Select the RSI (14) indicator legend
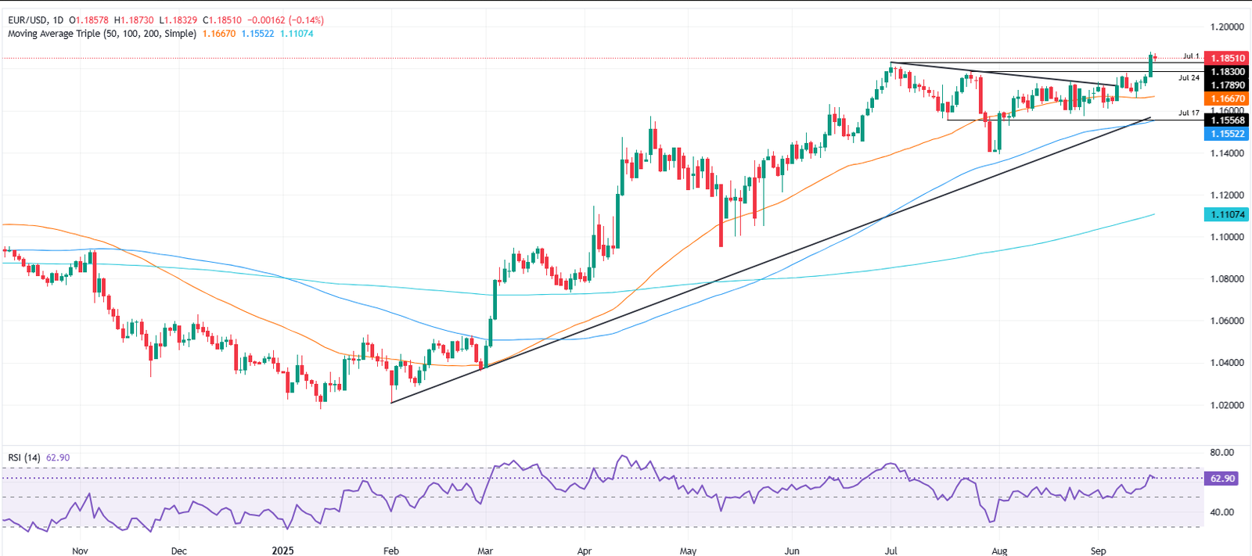1252x556 pixels. point(23,457)
